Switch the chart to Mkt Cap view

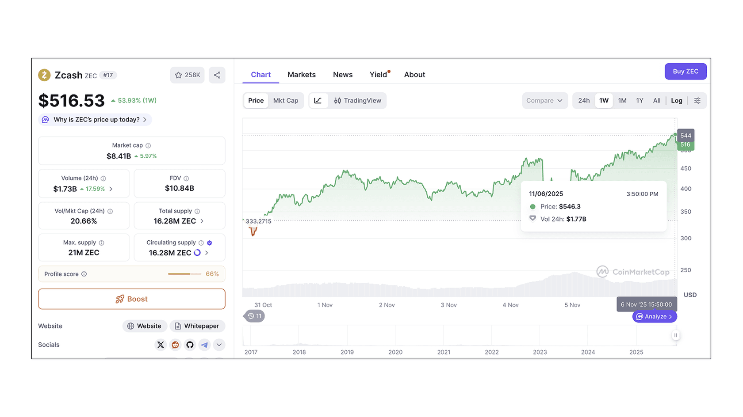point(286,100)
